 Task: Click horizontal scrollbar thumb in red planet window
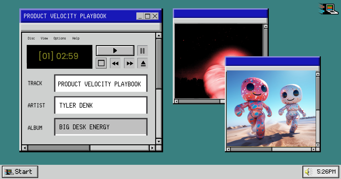(199, 101)
